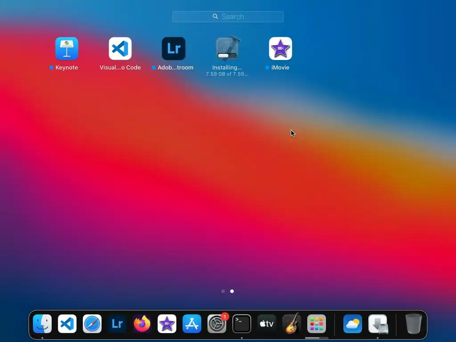This screenshot has width=456, height=342.
Task: Open Lightroom from the Dock
Action: (x=117, y=324)
